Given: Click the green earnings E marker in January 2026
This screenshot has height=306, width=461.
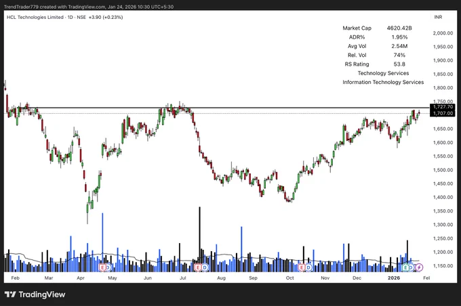Looking at the screenshot, I should [405, 267].
